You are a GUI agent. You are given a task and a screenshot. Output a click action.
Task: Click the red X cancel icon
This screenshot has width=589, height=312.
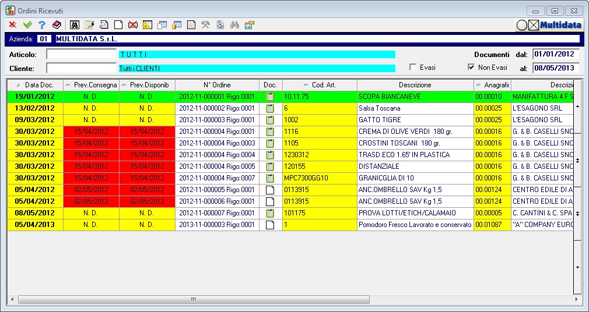[13, 25]
